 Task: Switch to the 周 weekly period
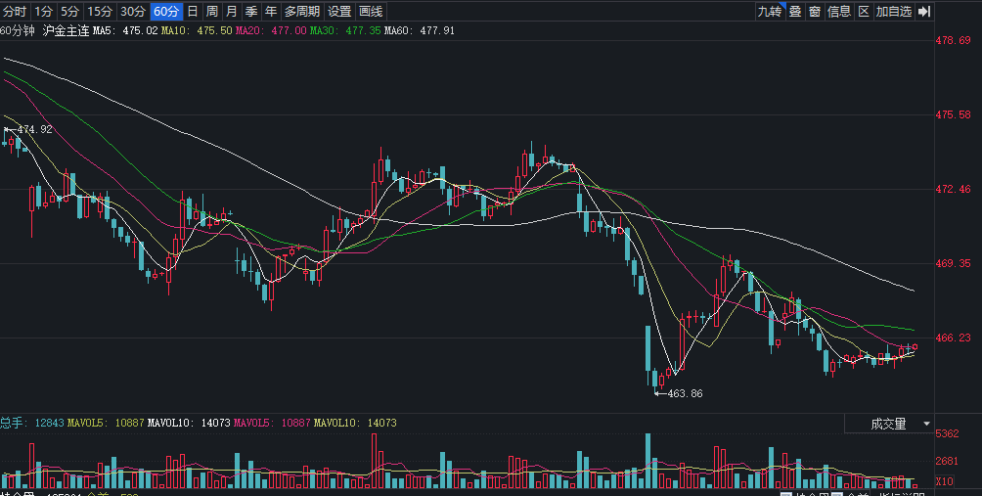coord(211,12)
